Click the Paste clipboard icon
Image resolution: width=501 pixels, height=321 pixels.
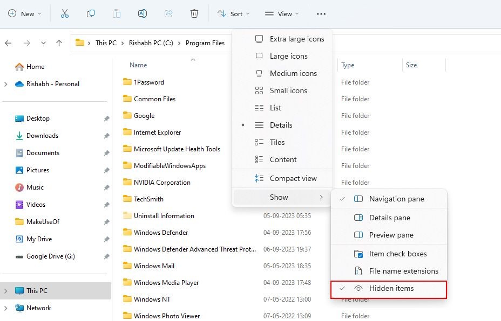(117, 13)
